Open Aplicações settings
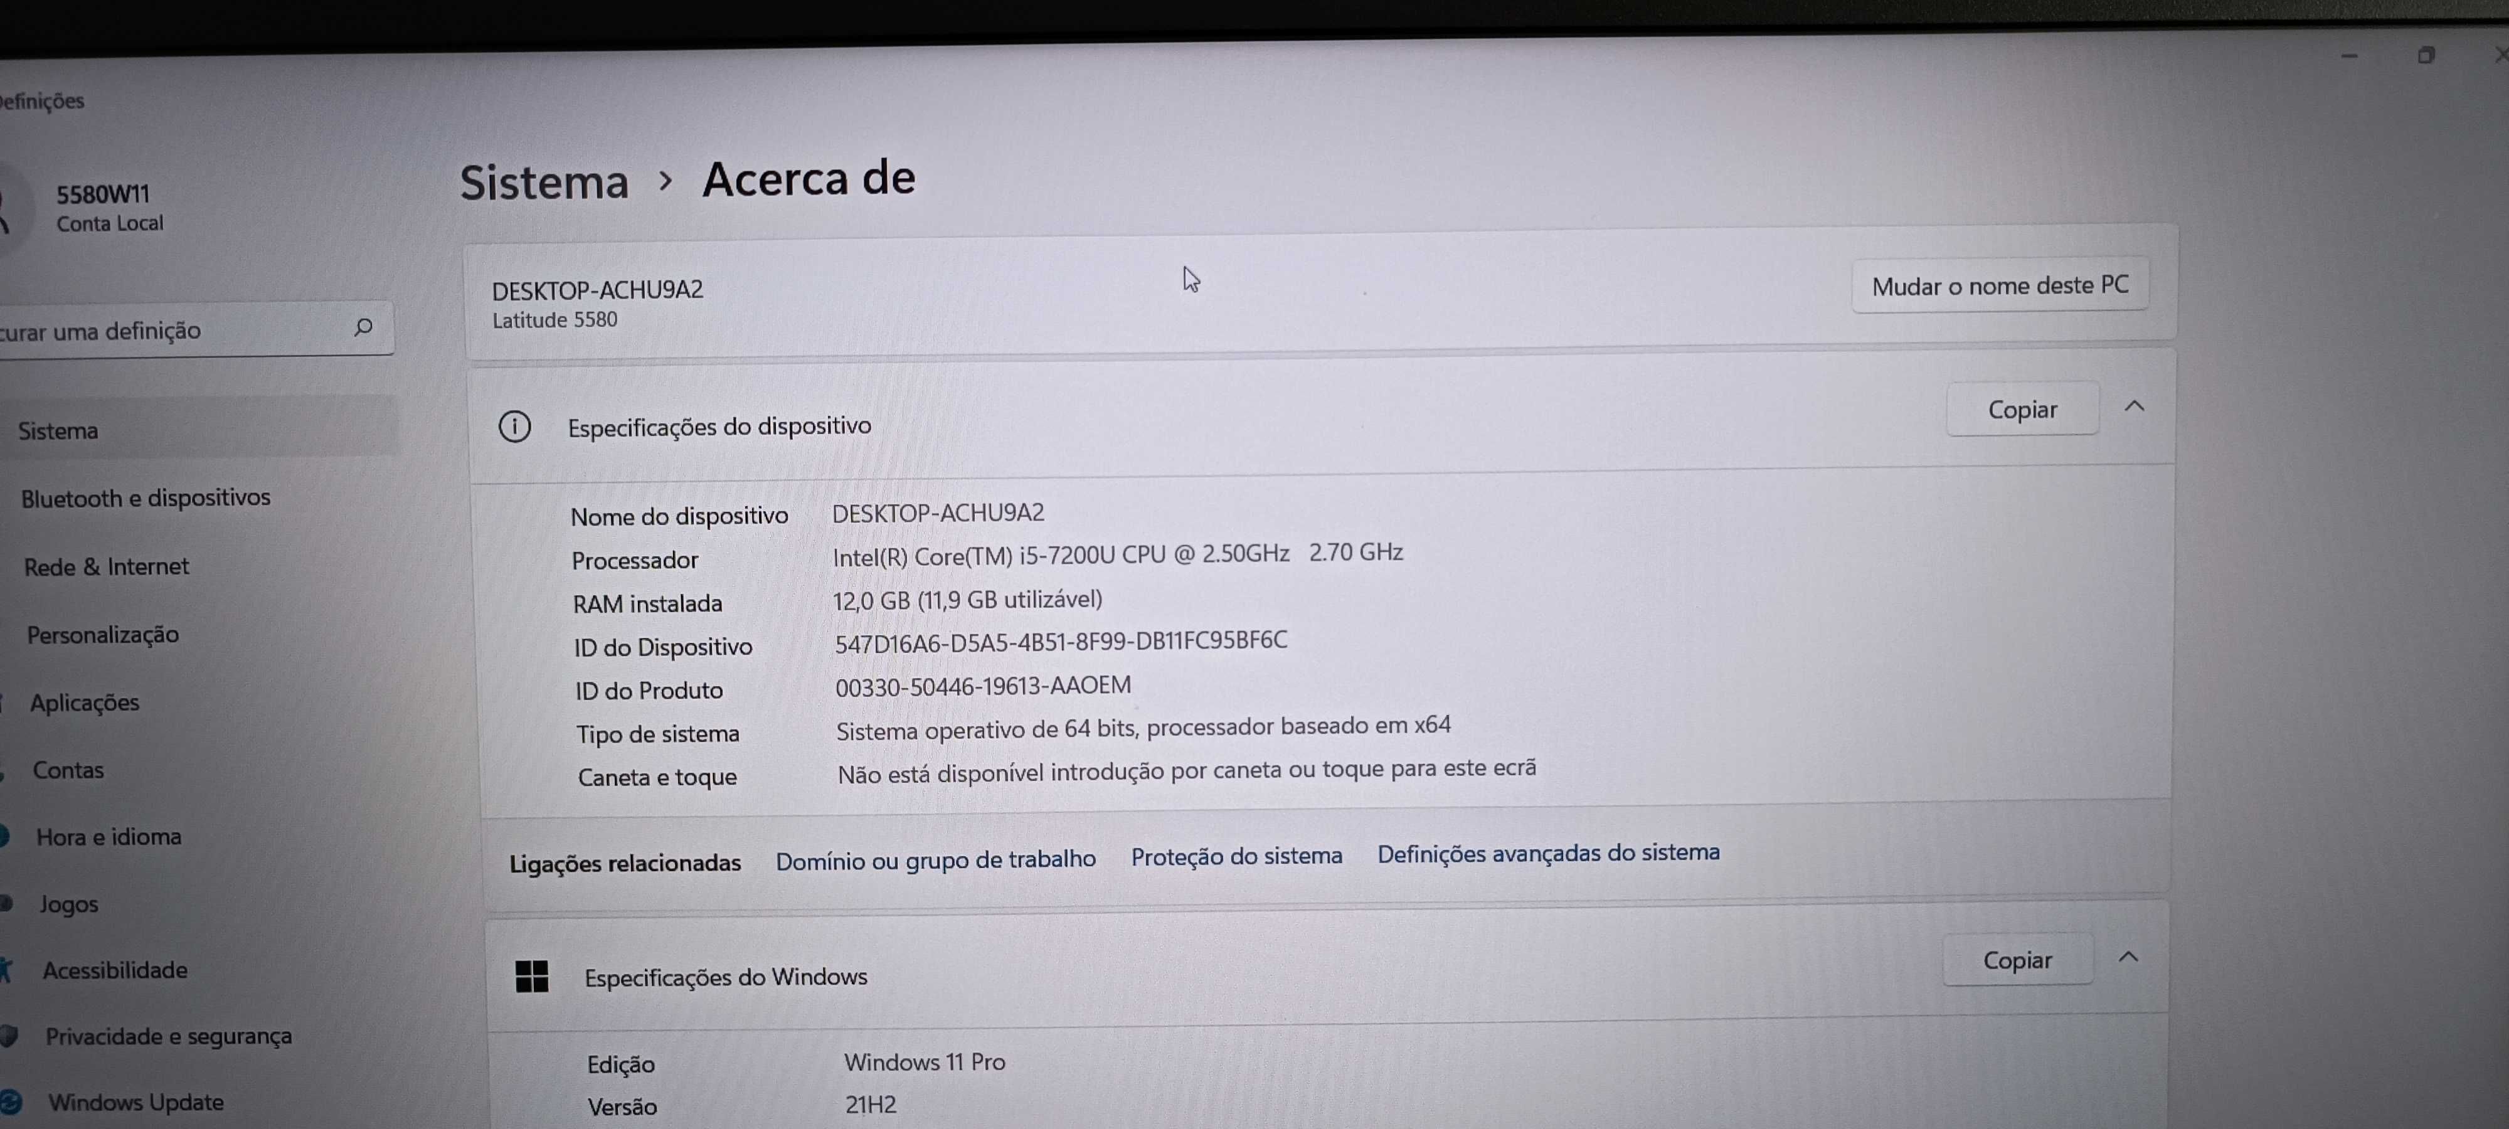The image size is (2509, 1129). [85, 702]
